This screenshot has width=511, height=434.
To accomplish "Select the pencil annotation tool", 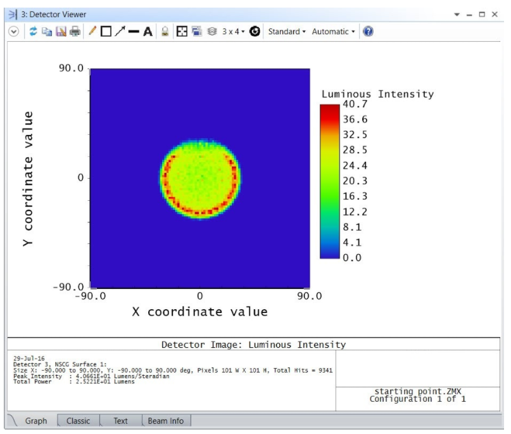I will click(92, 32).
